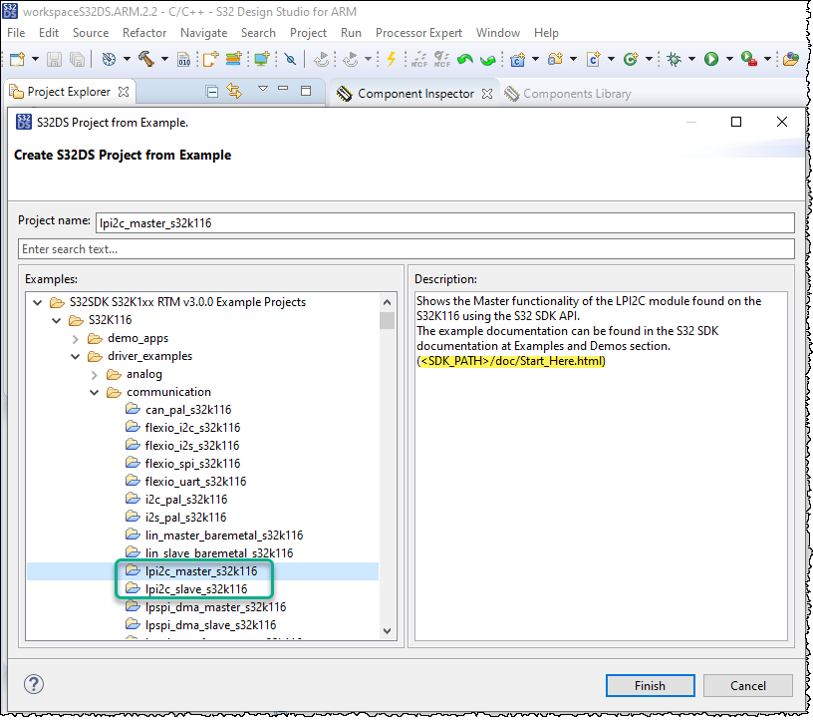The height and width of the screenshot is (720, 813).
Task: Open the Source menu
Action: (x=91, y=33)
